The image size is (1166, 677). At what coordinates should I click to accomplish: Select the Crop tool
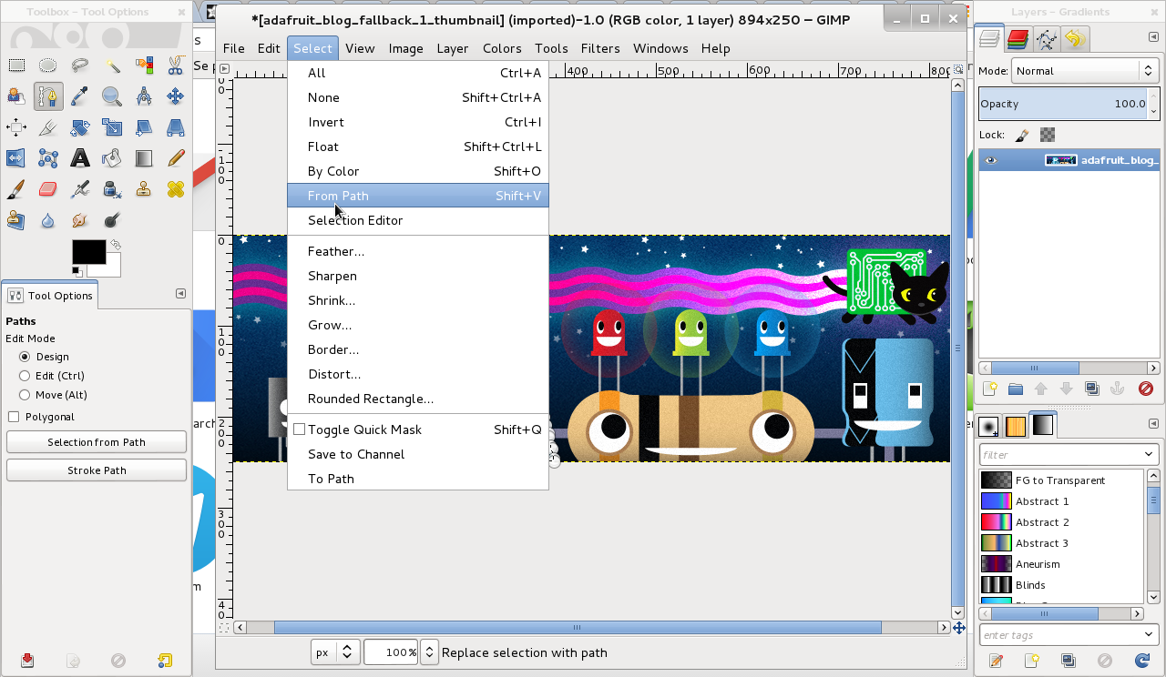click(x=48, y=127)
